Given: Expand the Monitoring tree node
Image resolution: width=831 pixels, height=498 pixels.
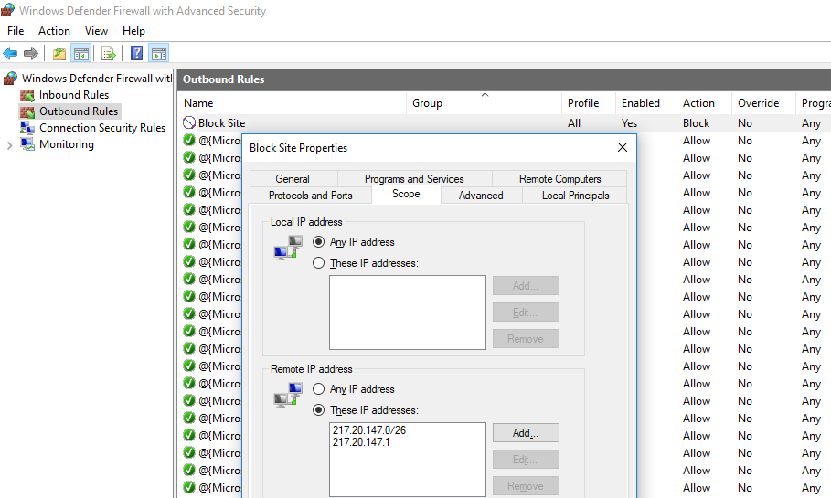Looking at the screenshot, I should (9, 144).
